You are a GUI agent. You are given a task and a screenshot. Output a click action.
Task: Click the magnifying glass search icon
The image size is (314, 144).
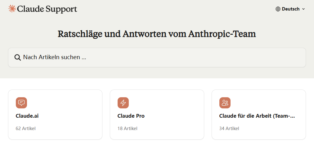18,57
